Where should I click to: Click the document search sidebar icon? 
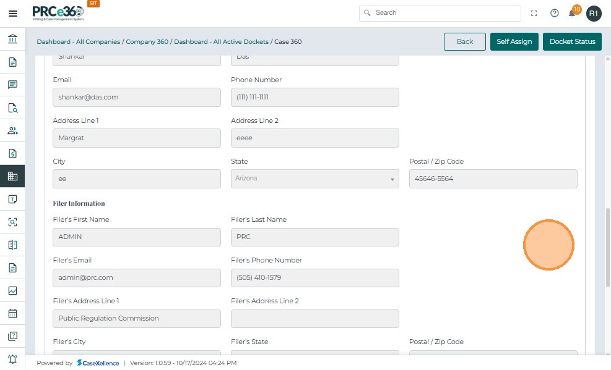tap(12, 107)
